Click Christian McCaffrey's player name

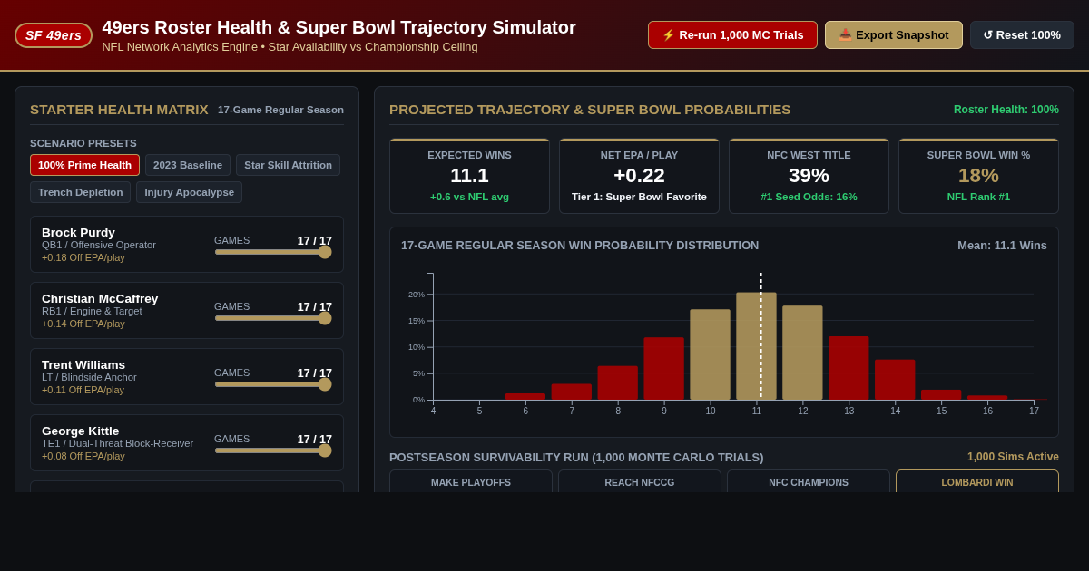[100, 298]
